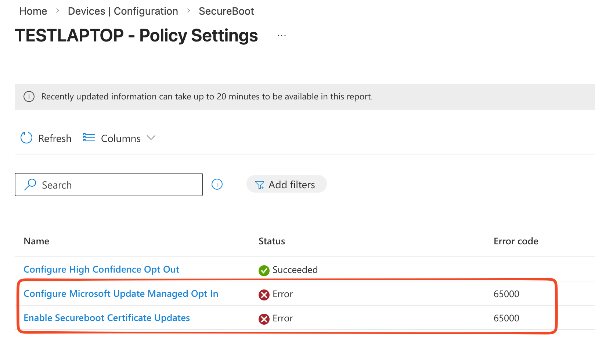Screen dimensions: 595x339
Task: Click the breadcrumb chevron after Home
Action: coord(57,11)
